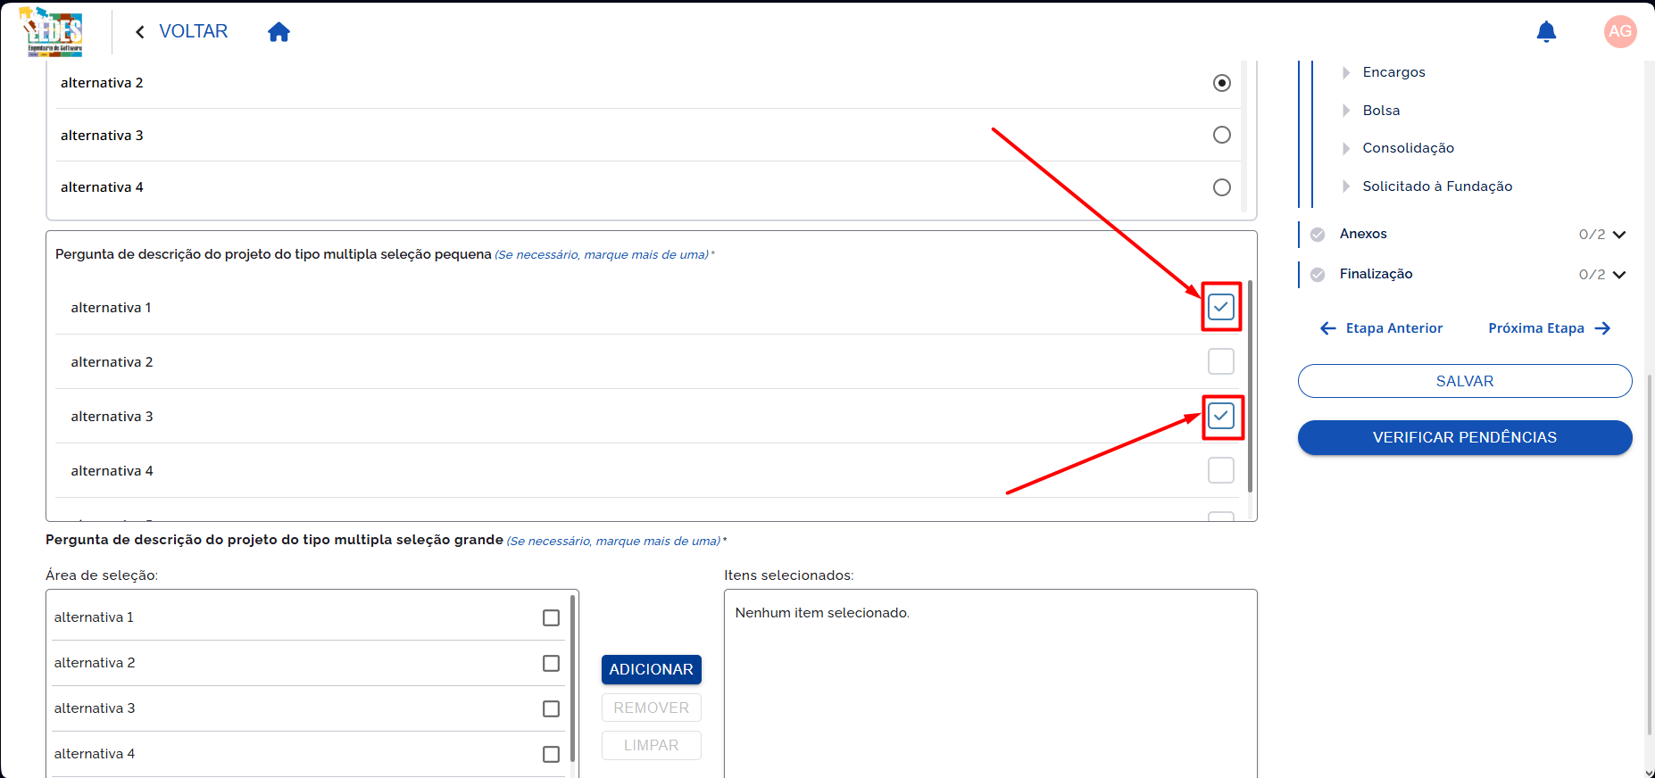
Task: Check alternativa 4 in Área de seleção
Action: point(552,755)
